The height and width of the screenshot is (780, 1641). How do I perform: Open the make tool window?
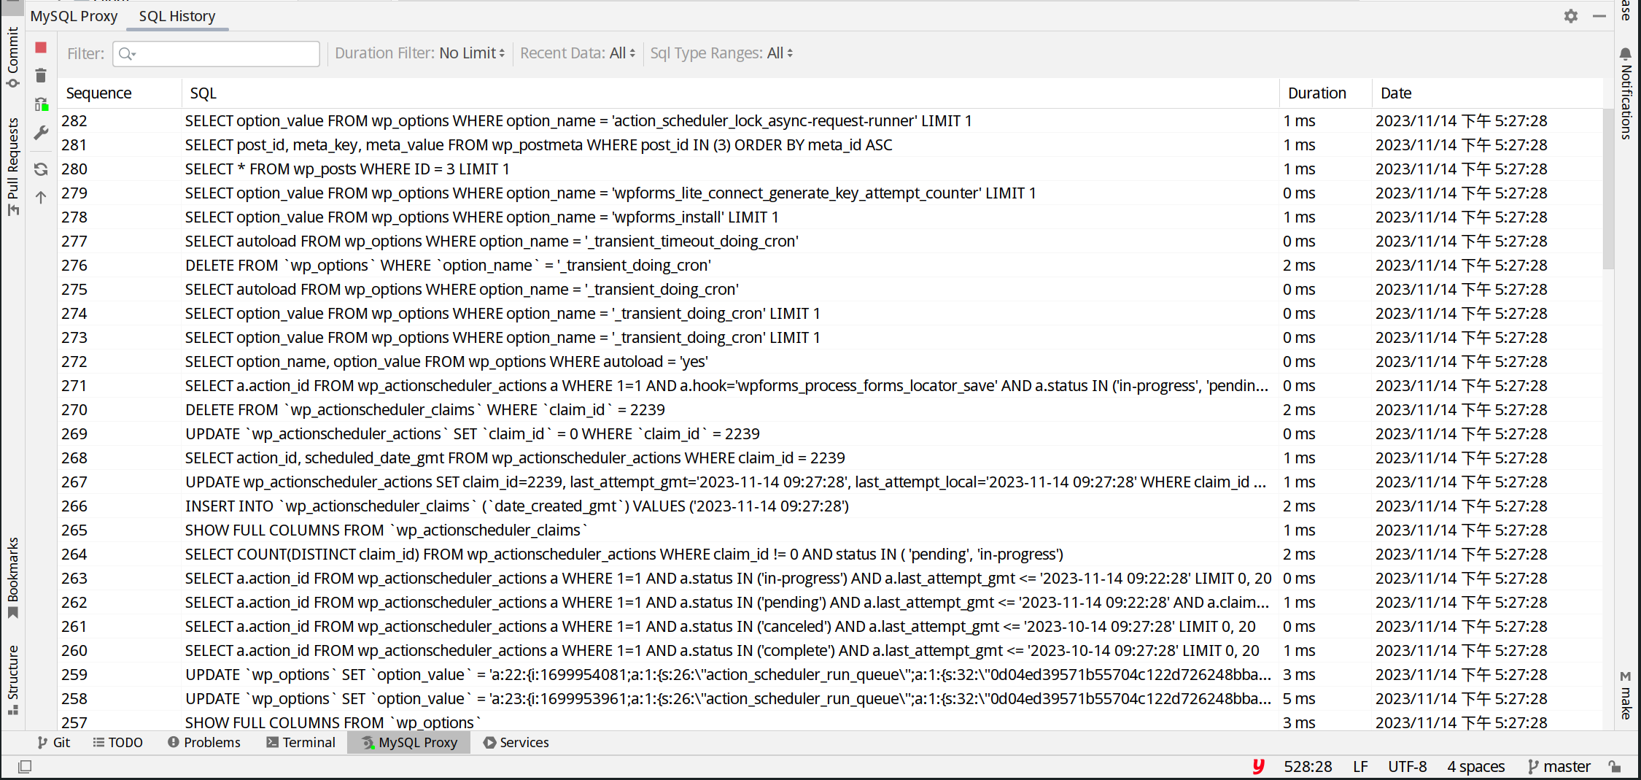pos(1626,695)
